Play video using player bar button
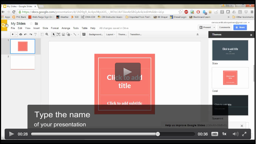This screenshot has height=144, width=256. [x=11, y=134]
